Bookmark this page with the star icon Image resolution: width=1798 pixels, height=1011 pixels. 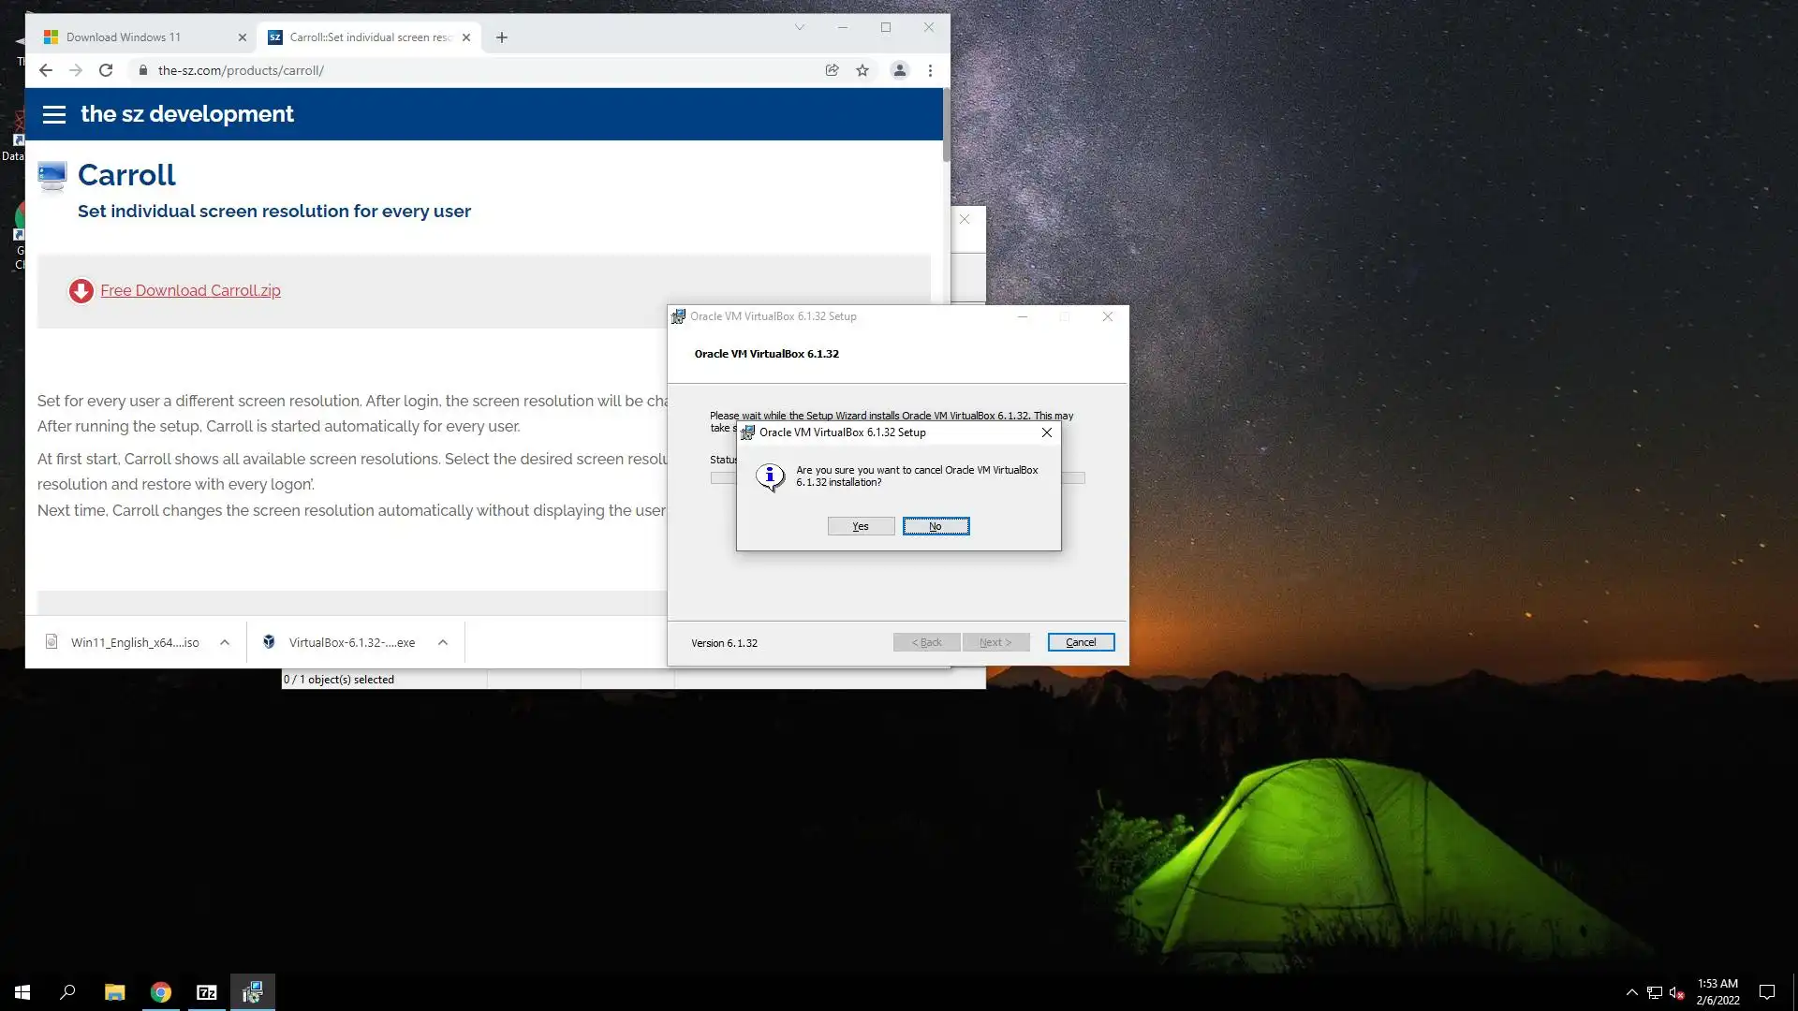coord(862,70)
